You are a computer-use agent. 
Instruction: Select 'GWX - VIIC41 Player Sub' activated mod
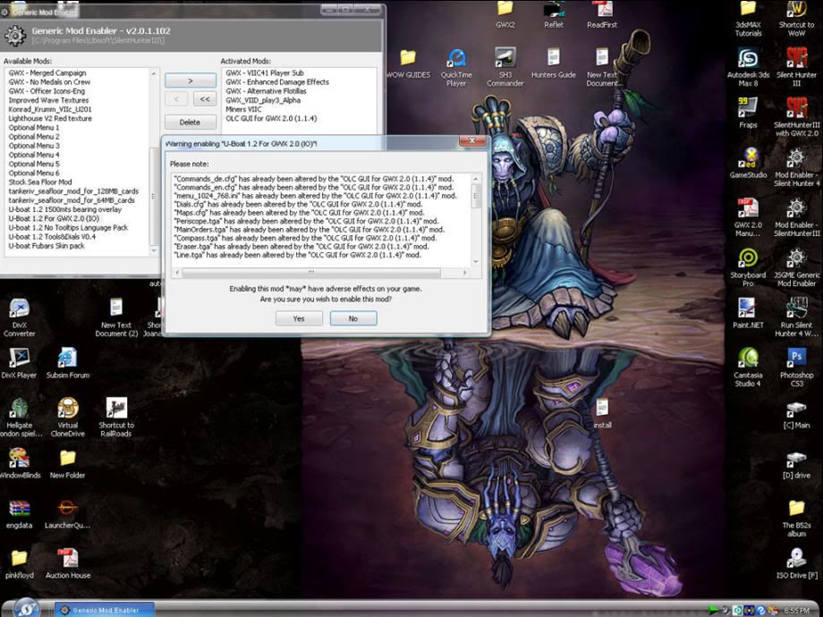pyautogui.click(x=265, y=73)
